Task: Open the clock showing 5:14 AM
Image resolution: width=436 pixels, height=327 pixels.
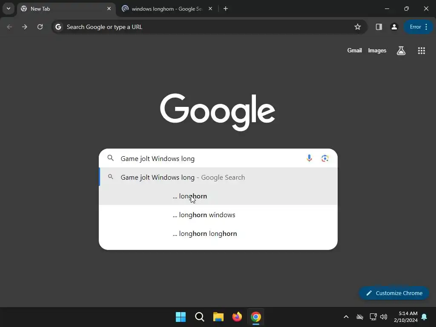Action: (406, 317)
